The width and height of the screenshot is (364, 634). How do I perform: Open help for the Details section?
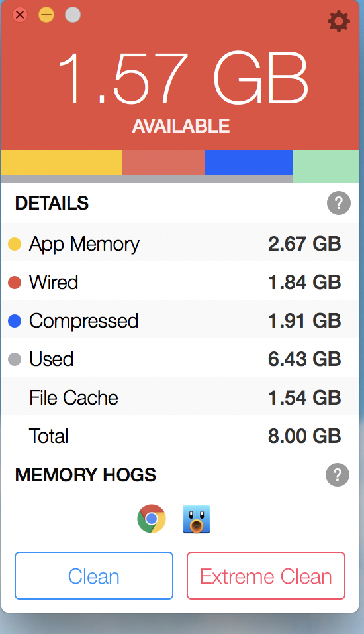339,203
